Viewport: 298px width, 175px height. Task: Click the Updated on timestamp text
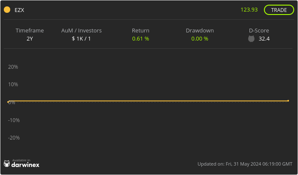click(x=245, y=164)
